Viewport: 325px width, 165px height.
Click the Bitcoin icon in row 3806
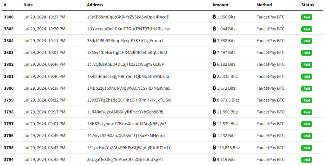pos(214,17)
